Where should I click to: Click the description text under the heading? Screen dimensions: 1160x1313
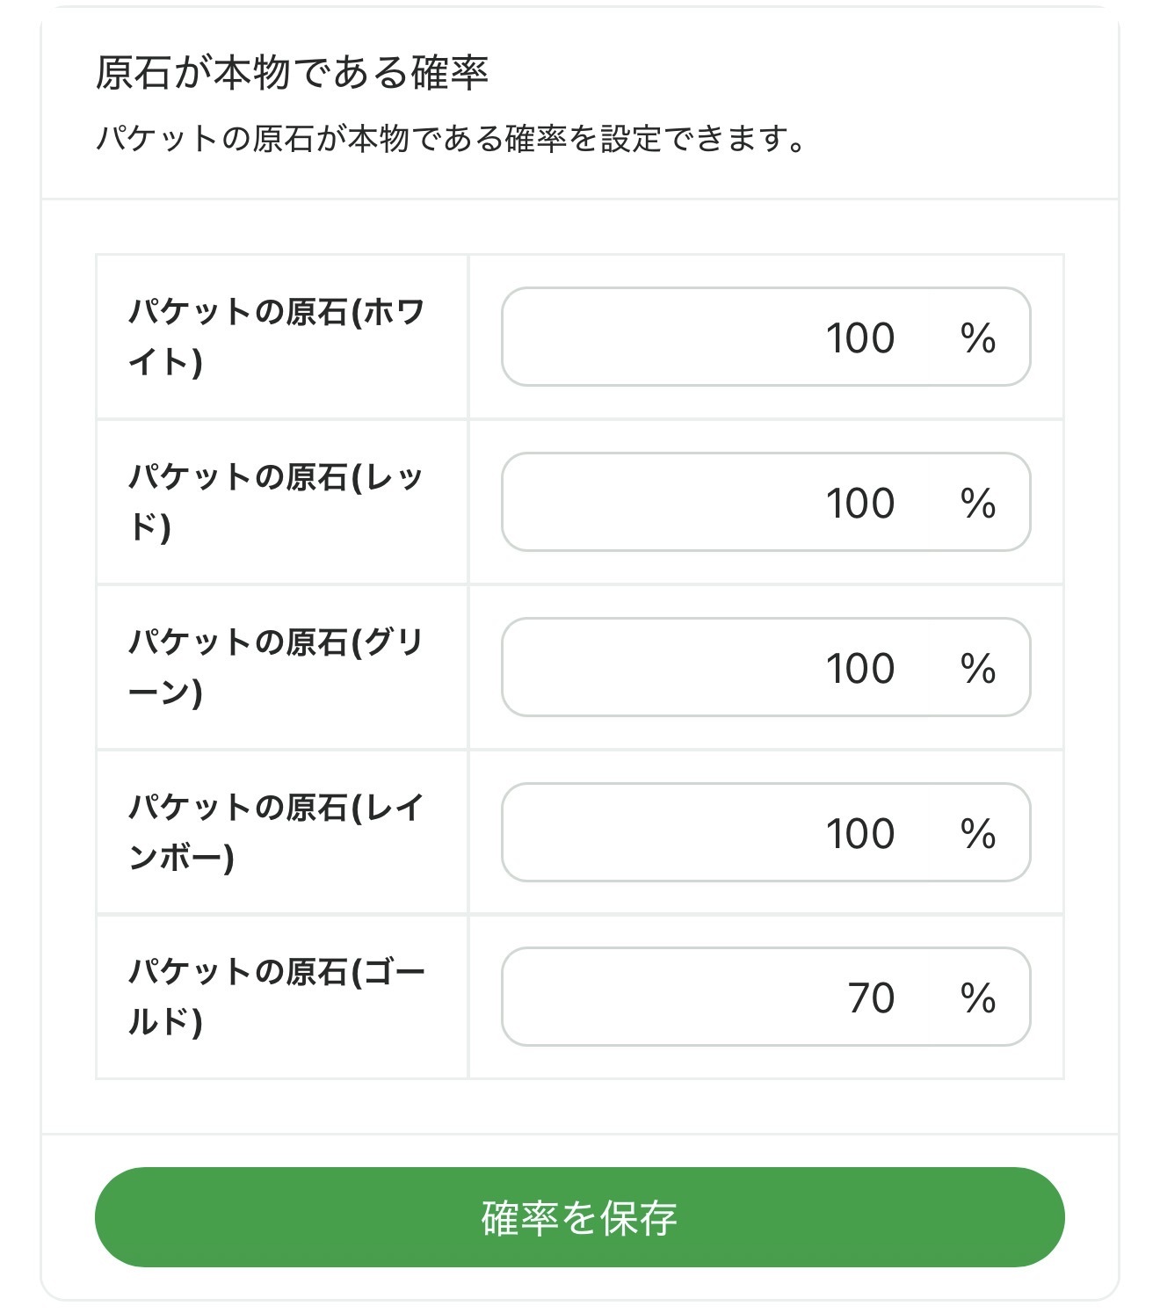point(450,139)
